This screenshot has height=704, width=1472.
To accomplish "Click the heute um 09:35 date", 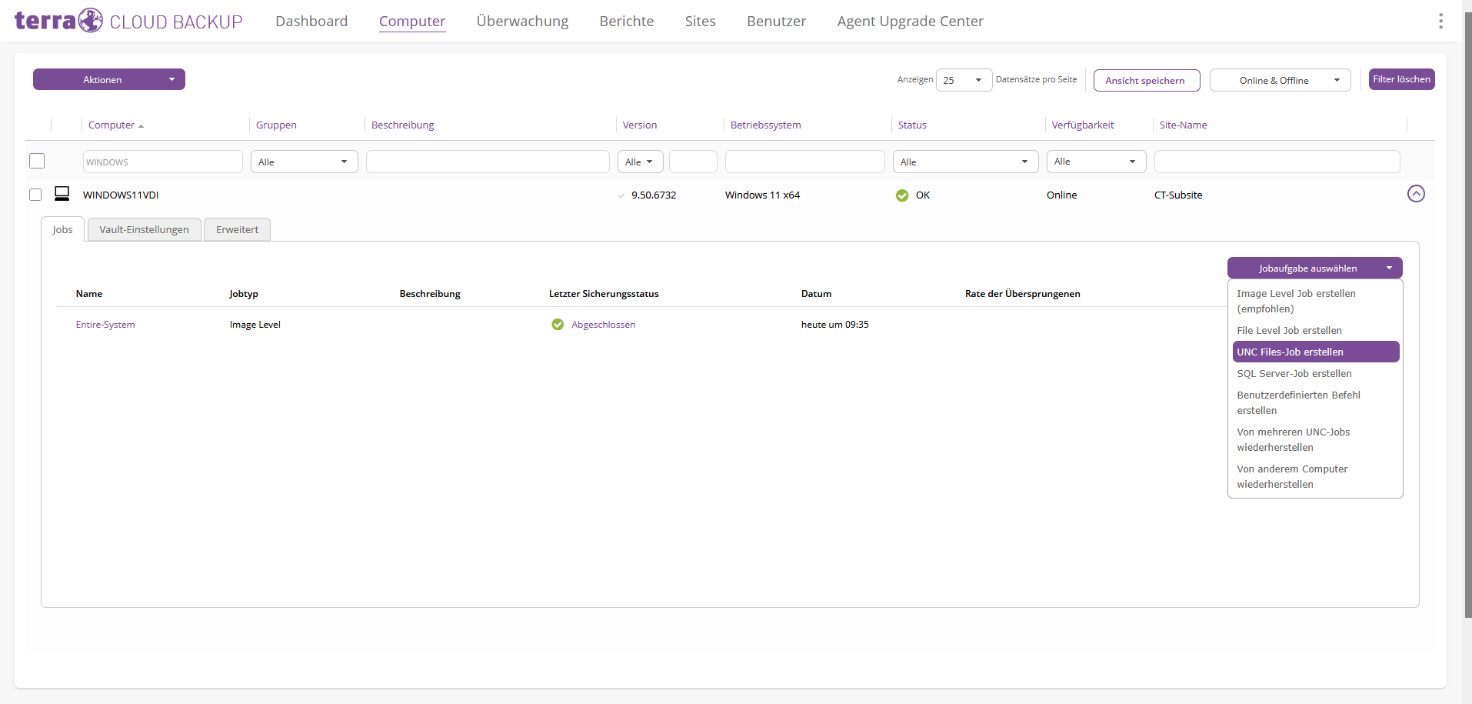I will (834, 325).
